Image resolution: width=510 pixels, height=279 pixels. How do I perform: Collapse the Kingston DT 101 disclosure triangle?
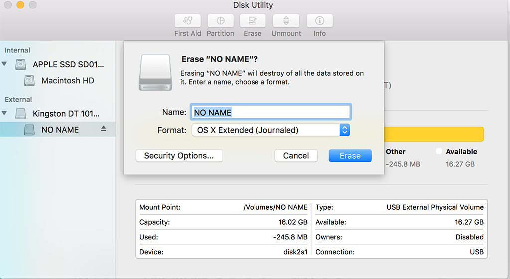tap(4, 113)
